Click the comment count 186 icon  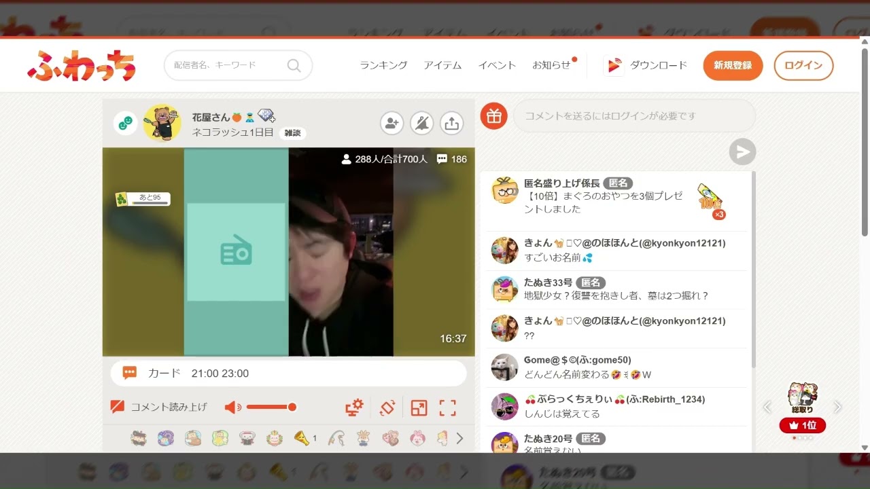(451, 159)
